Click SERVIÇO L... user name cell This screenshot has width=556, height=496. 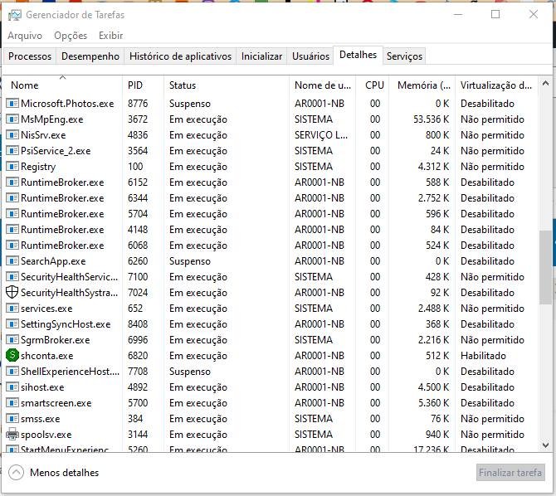coord(321,135)
